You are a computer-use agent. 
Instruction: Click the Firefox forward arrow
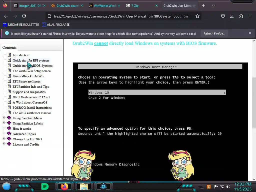click(x=15, y=16)
